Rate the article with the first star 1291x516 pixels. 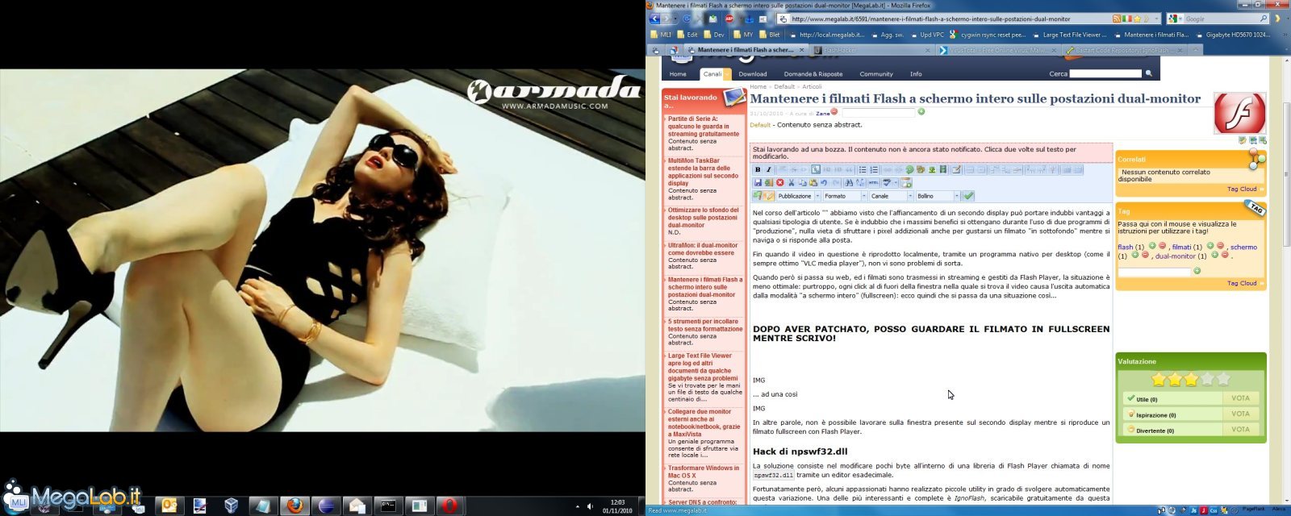click(x=1159, y=379)
